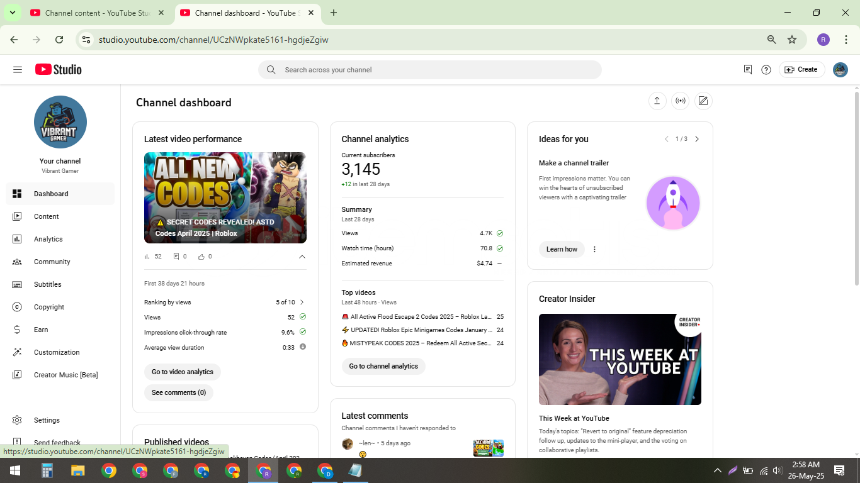Open the Windows notification center
860x483 pixels.
(x=839, y=470)
